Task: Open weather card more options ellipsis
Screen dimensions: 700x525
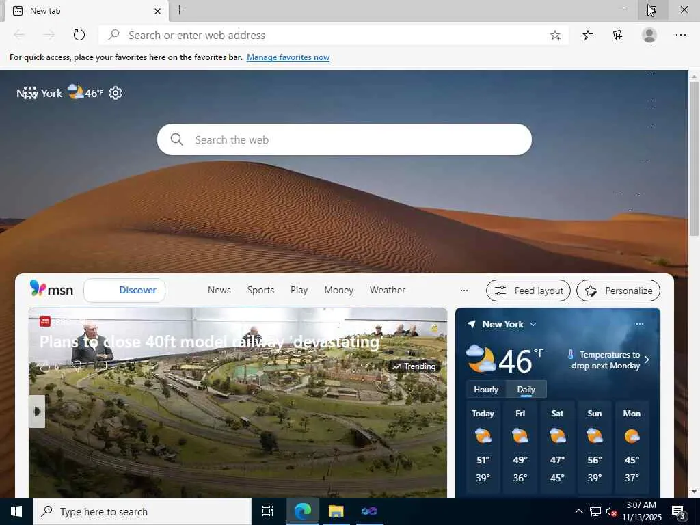Action: (640, 324)
